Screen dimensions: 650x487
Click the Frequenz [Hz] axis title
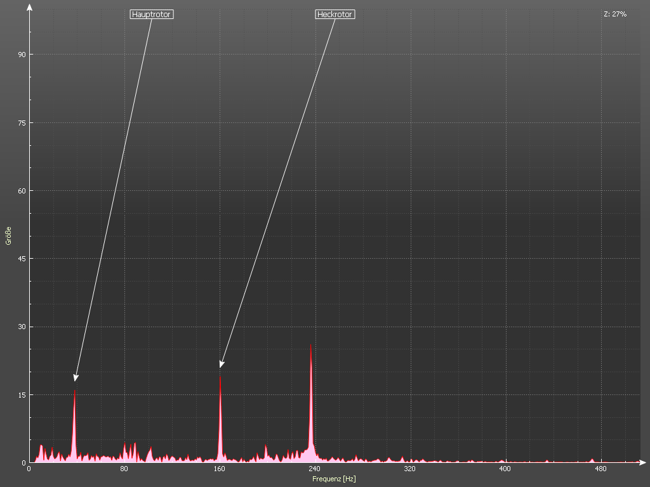click(x=334, y=479)
